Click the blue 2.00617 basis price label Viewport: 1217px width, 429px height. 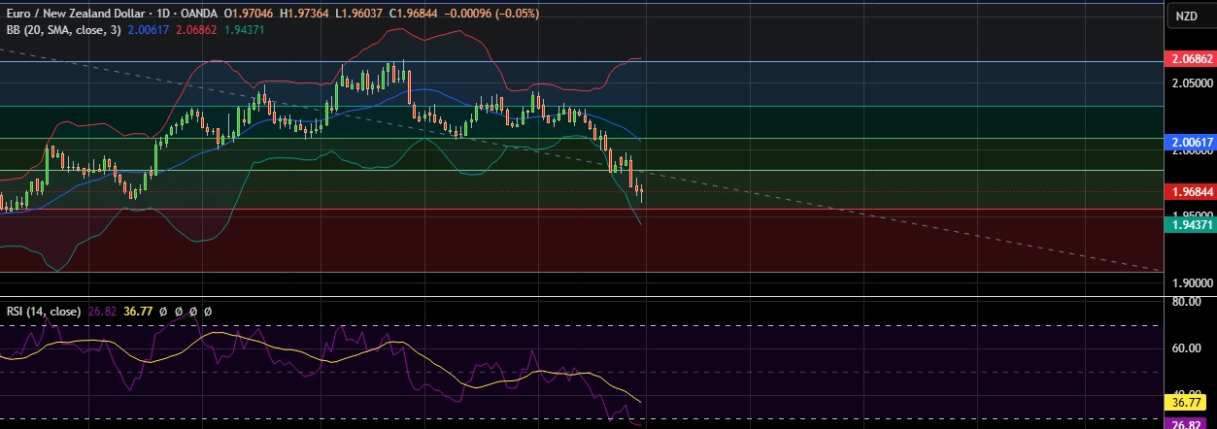tap(1189, 142)
